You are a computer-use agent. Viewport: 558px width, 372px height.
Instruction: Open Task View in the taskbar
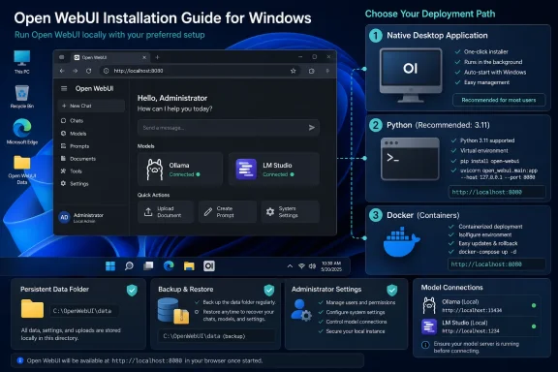point(148,265)
